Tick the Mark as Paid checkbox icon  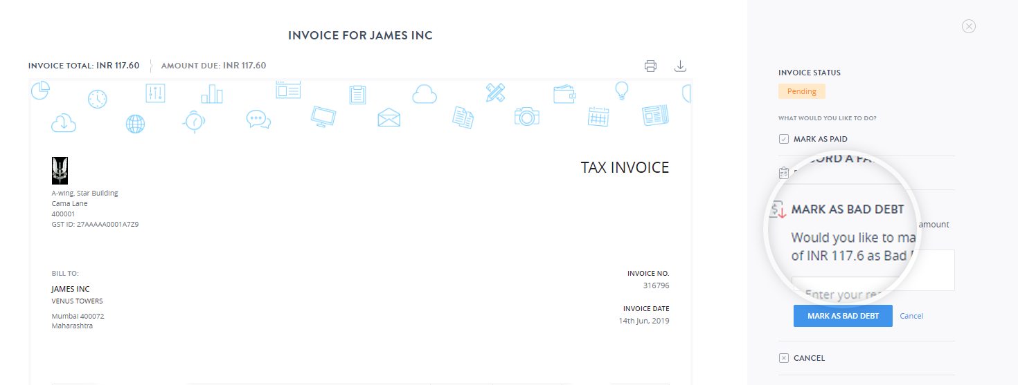pos(784,139)
